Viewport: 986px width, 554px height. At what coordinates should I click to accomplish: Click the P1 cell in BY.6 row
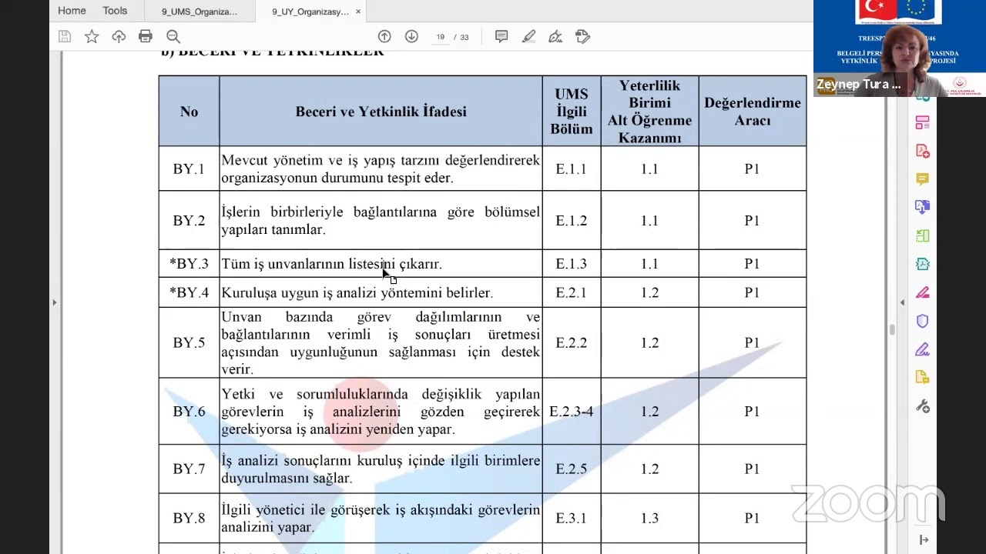(x=752, y=412)
